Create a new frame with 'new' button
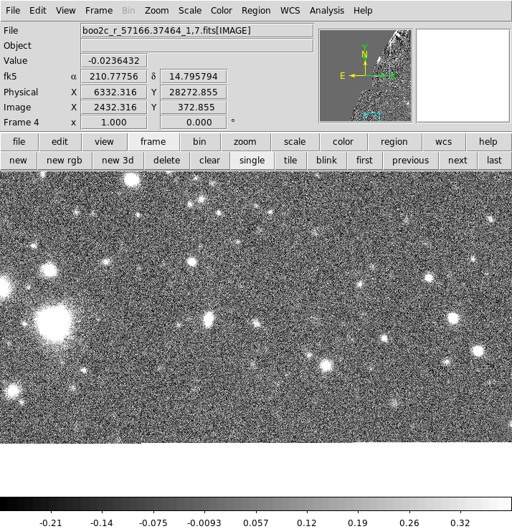 pyautogui.click(x=18, y=161)
